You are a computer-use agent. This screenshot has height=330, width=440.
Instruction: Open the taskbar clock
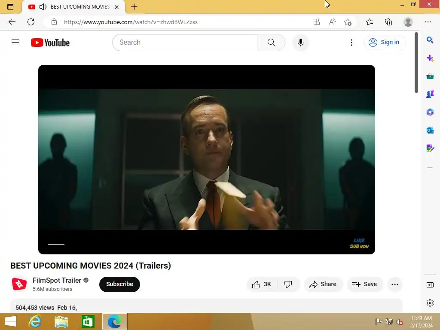coord(421,322)
